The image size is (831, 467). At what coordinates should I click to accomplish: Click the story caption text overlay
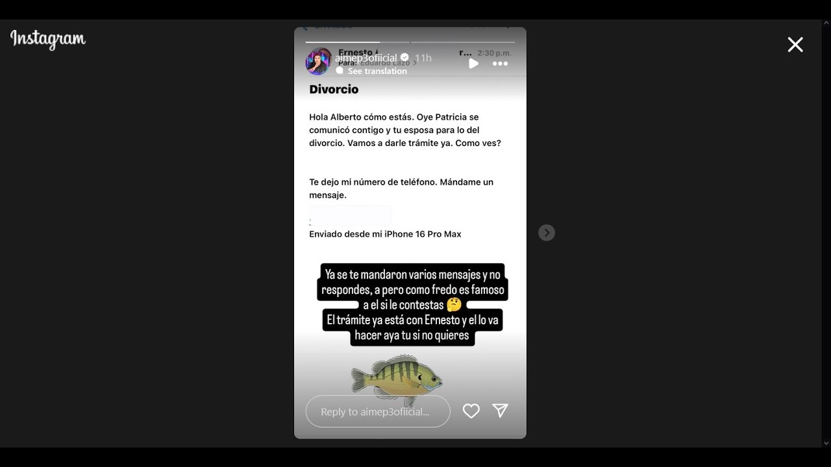pos(412,305)
